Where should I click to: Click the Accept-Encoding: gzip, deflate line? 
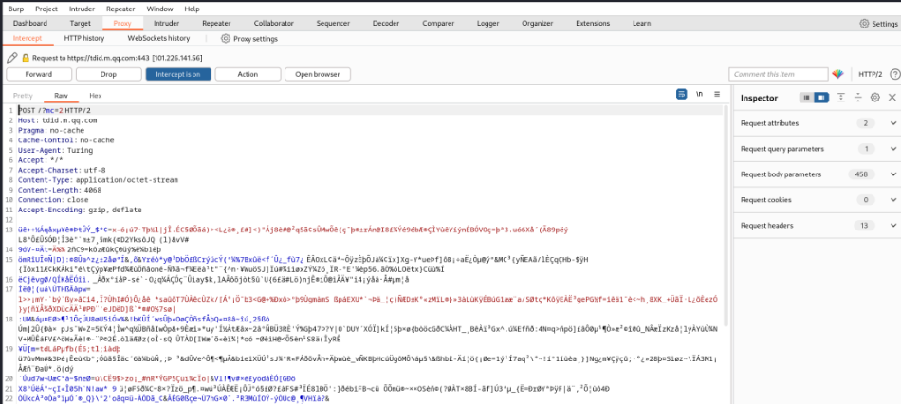[80, 210]
